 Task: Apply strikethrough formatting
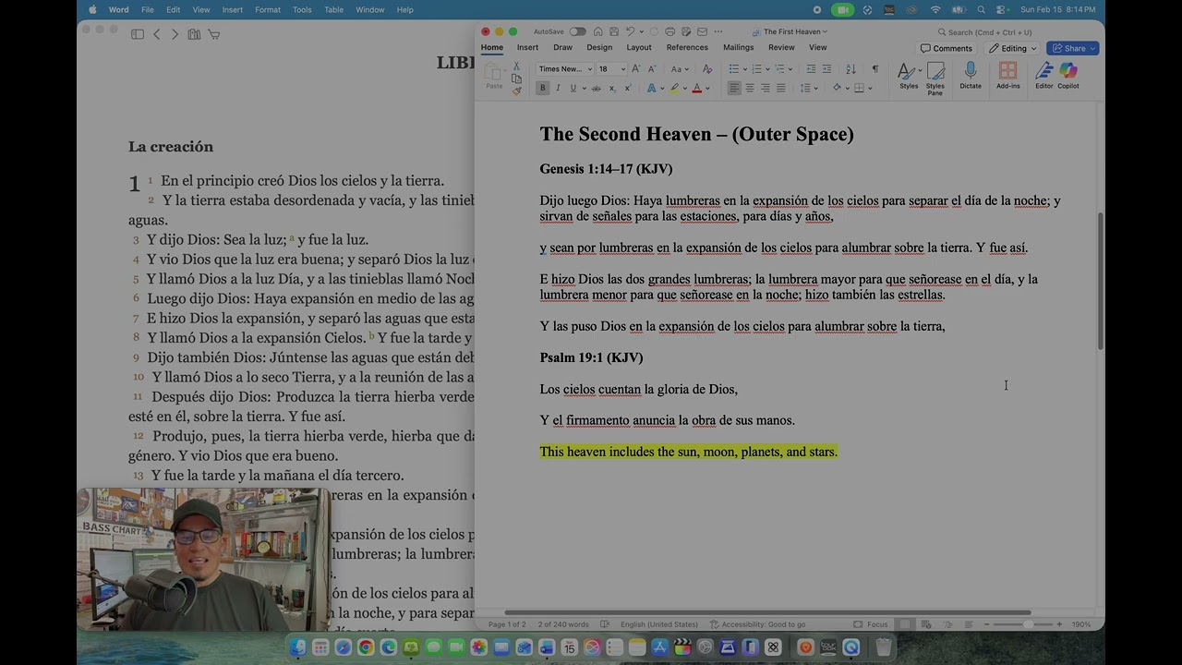(x=596, y=88)
